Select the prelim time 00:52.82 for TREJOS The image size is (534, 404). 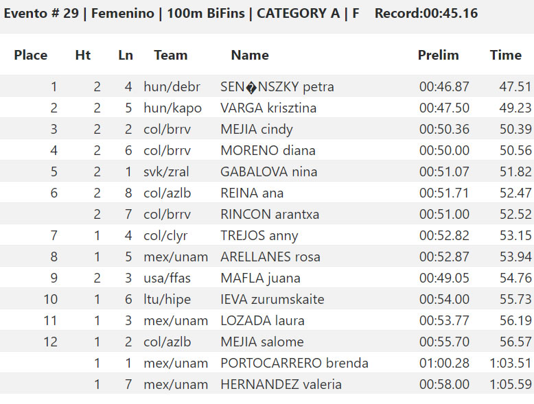444,236
